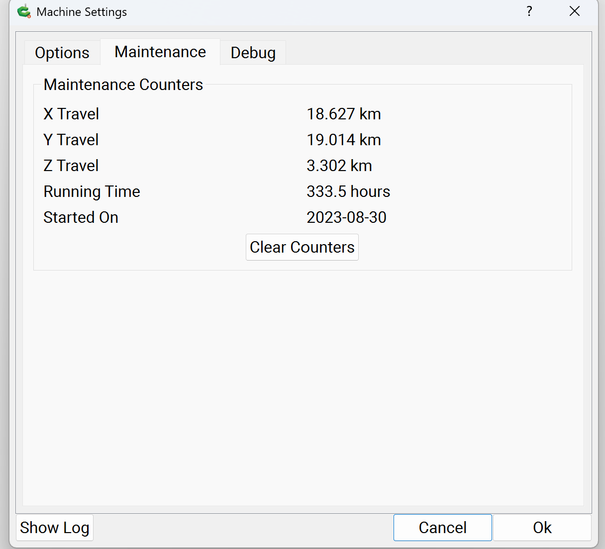Open the log with Show Log
The image size is (605, 549).
point(55,528)
